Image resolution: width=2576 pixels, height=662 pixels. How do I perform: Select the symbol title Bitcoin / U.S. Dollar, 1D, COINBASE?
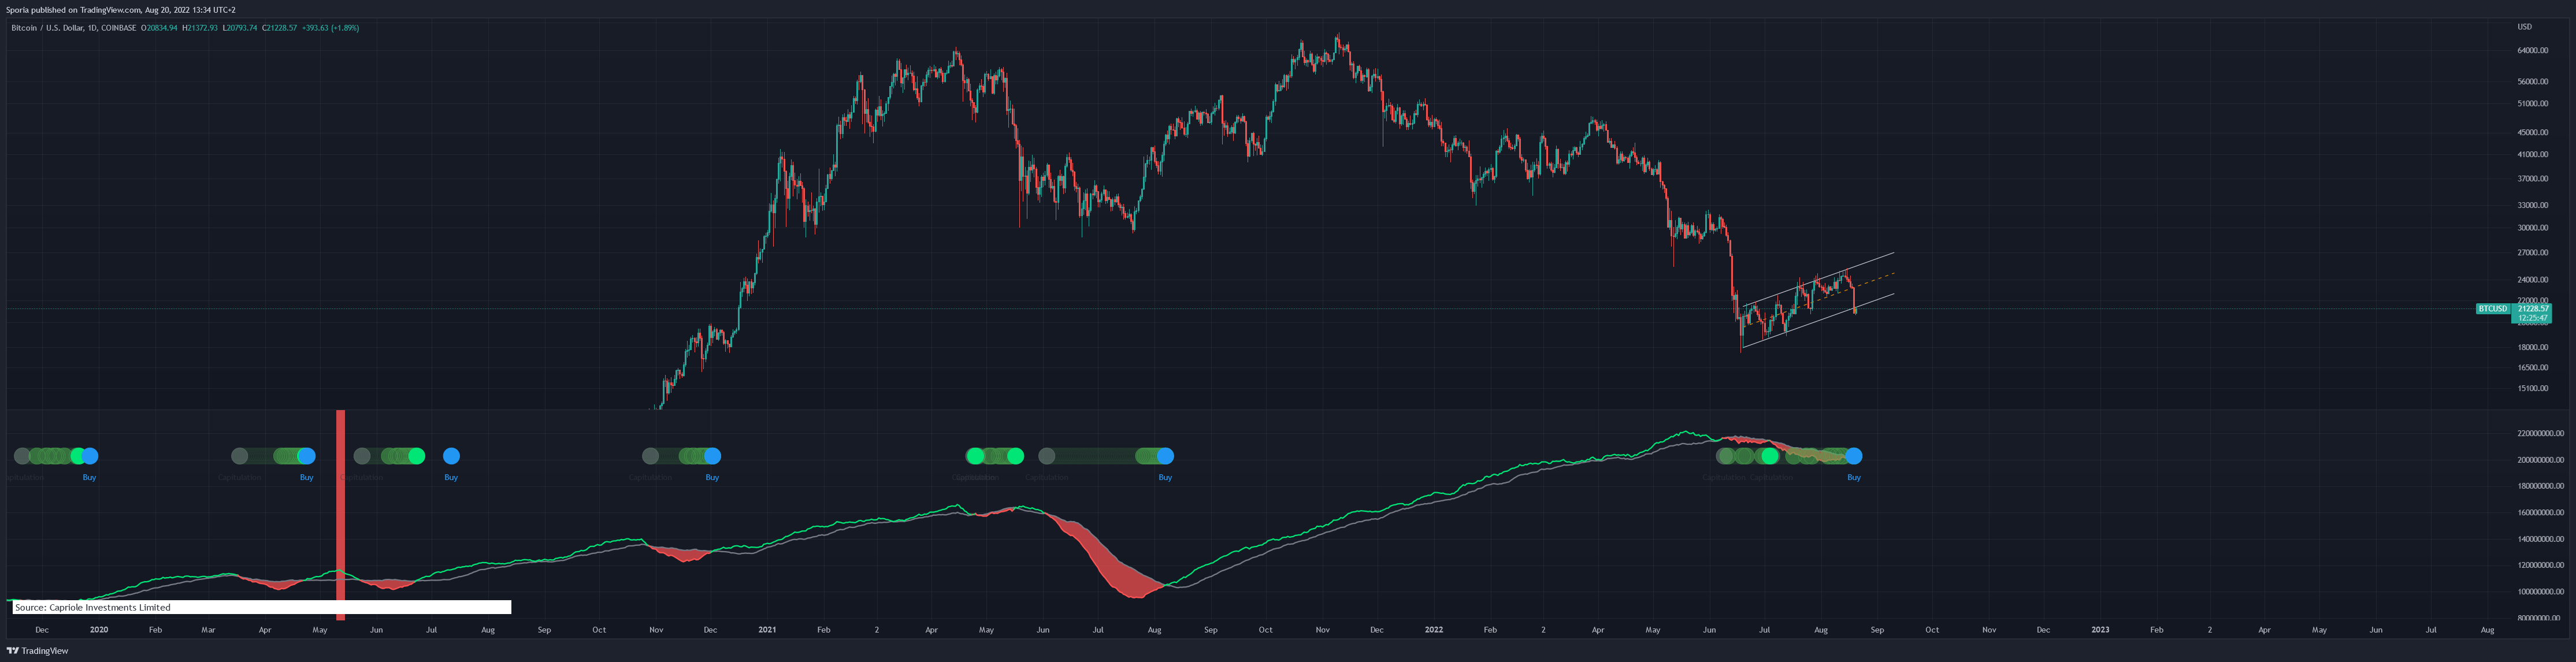click(73, 28)
